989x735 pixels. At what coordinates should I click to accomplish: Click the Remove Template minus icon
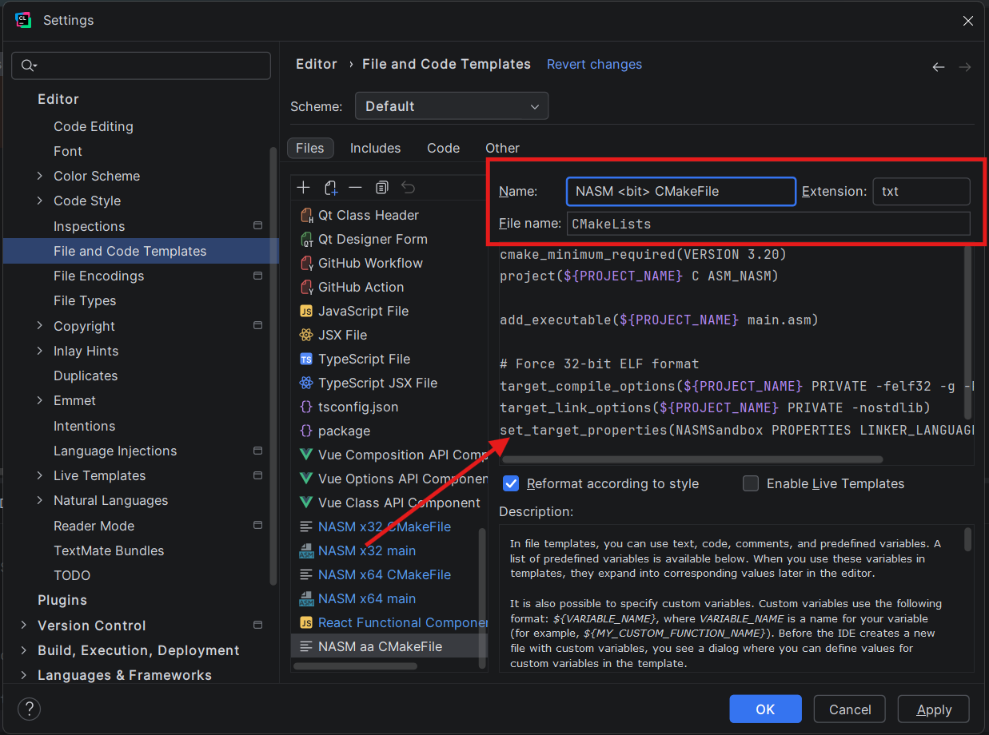click(356, 188)
